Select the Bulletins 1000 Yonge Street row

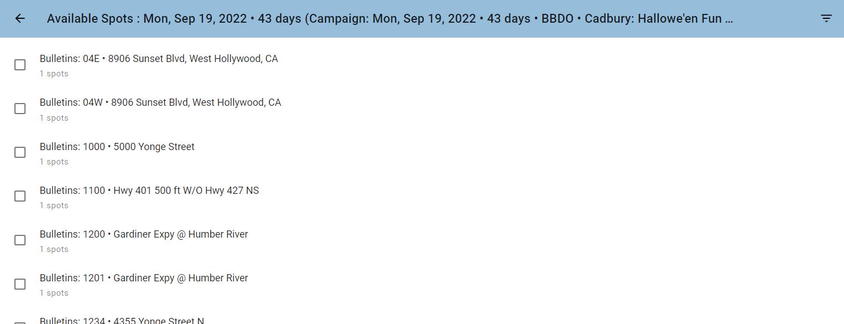coord(422,153)
